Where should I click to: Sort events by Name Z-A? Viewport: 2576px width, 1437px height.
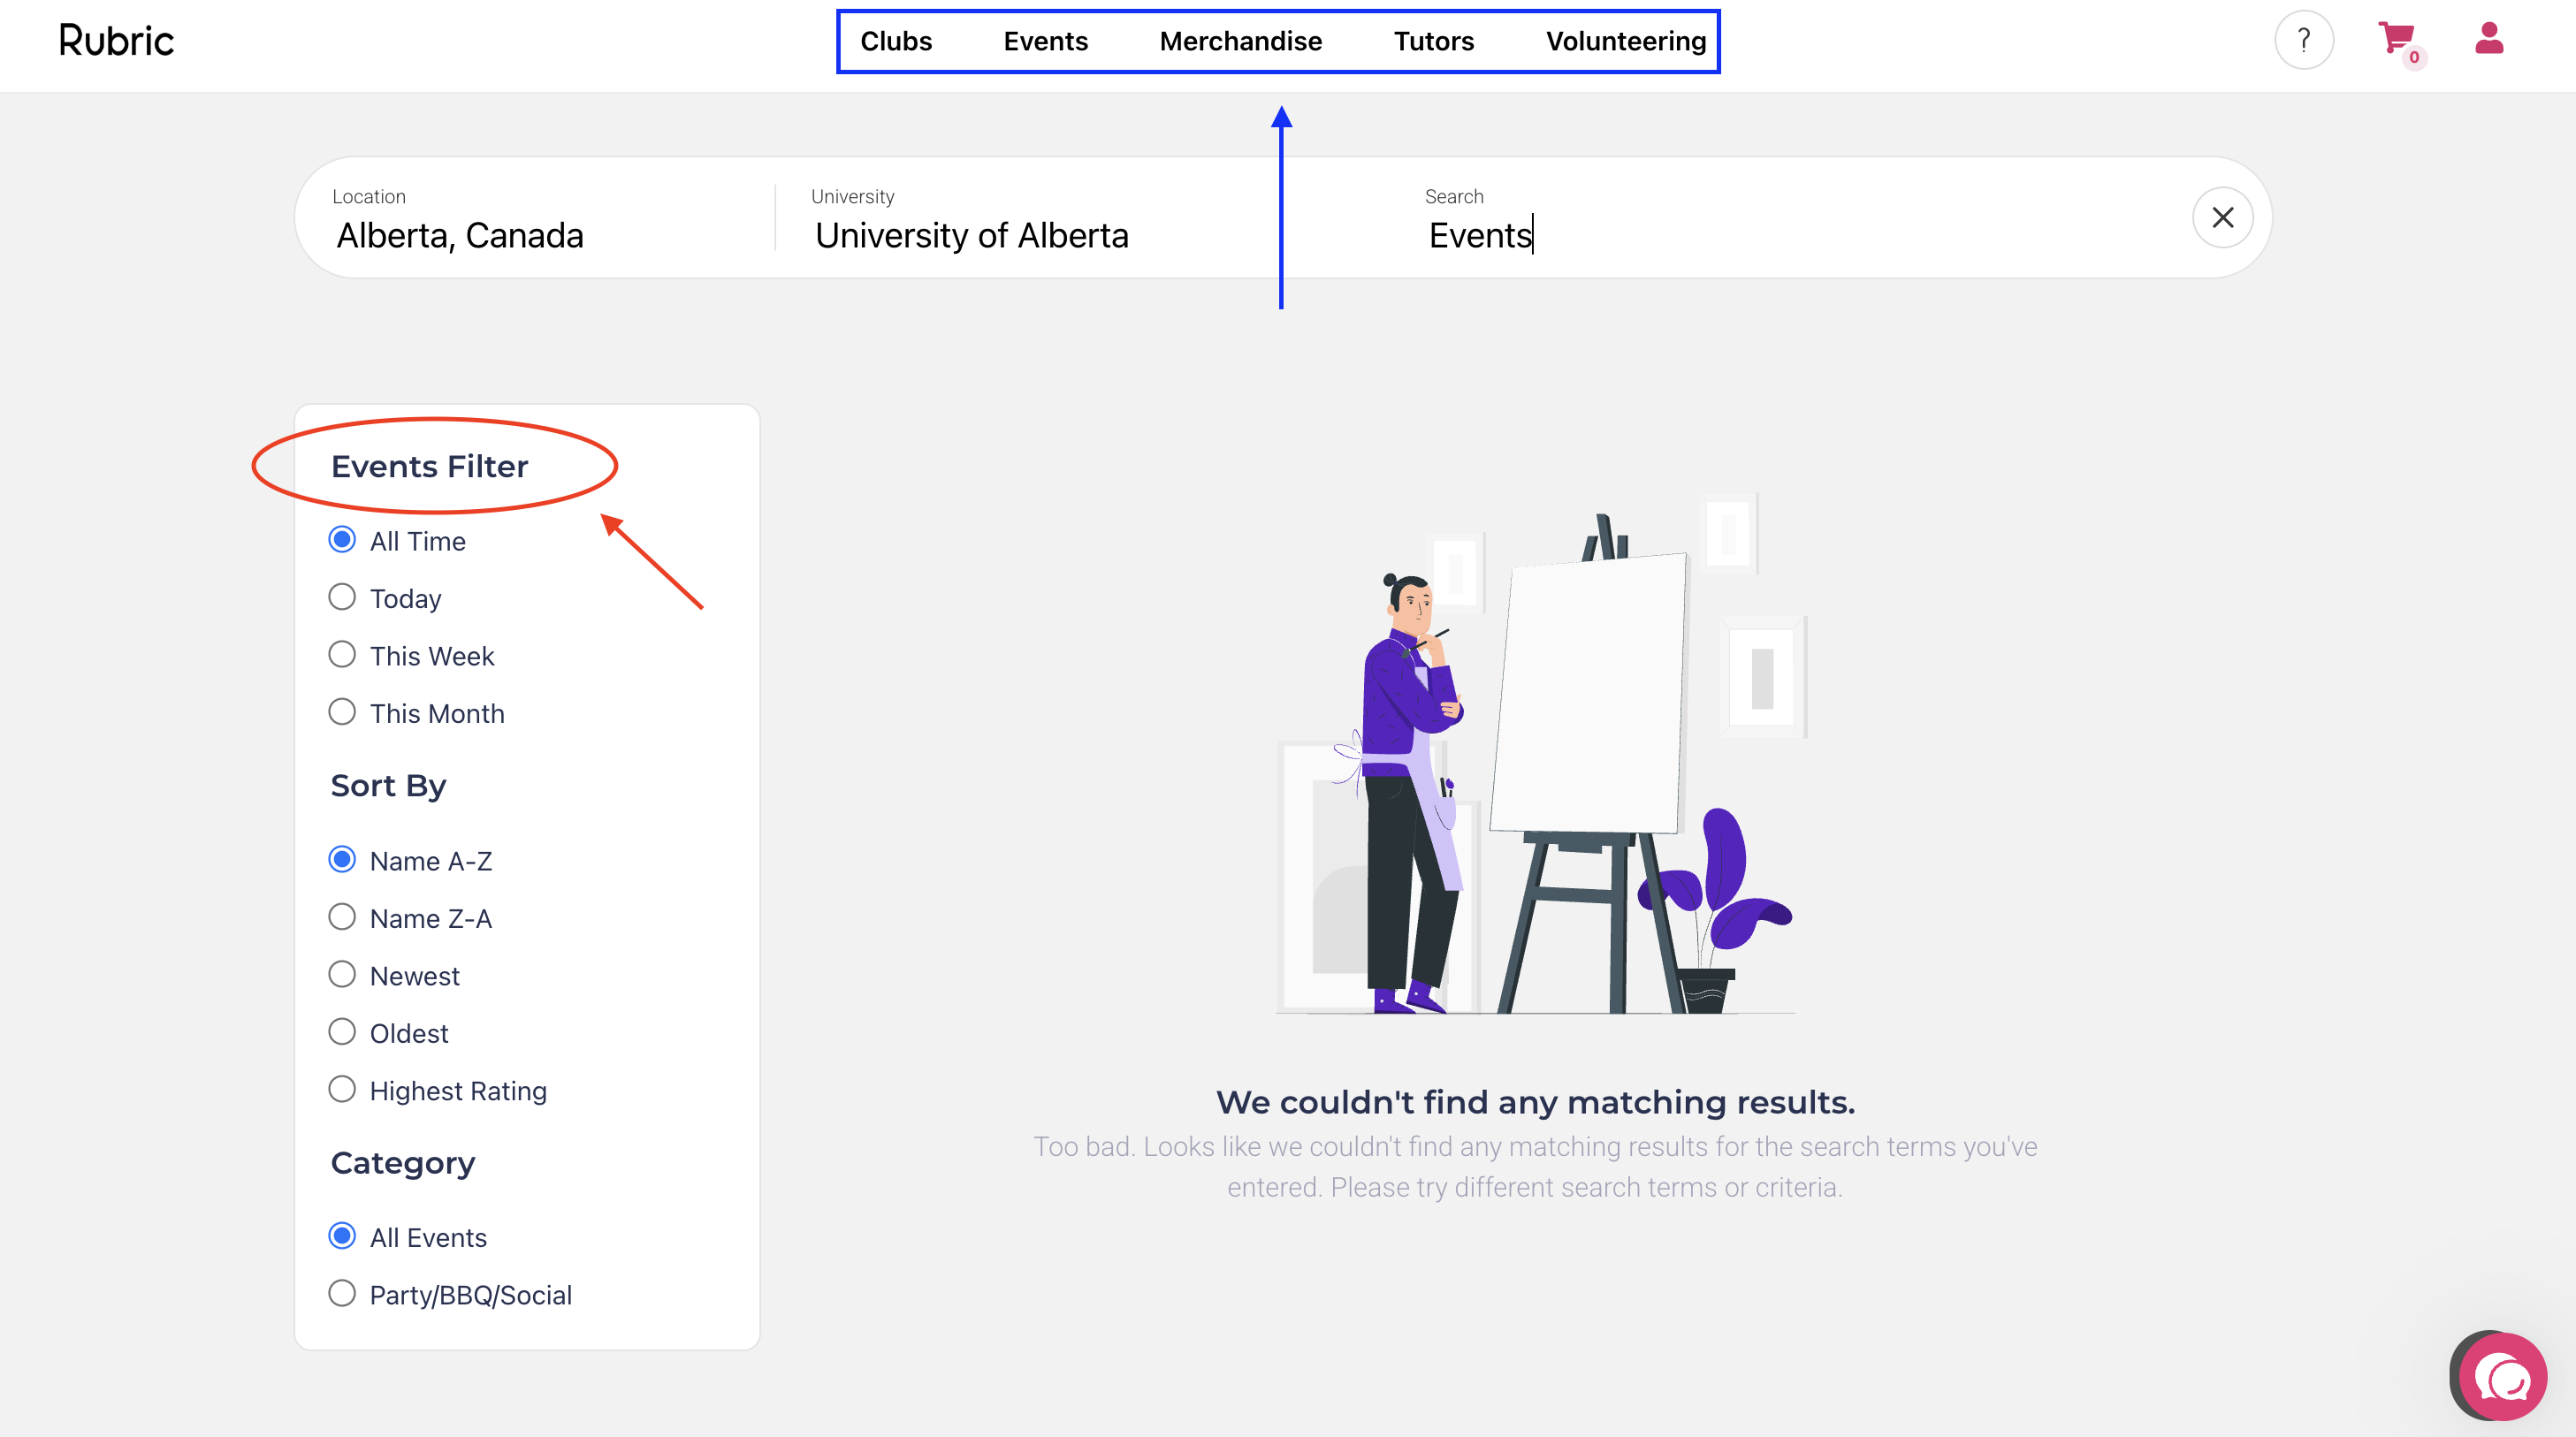pyautogui.click(x=342, y=917)
